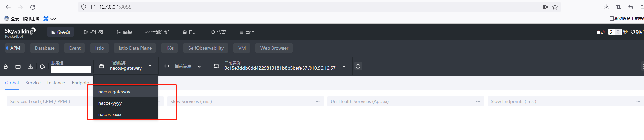Click the code brackets icon beside 当前端点
644x140 pixels.
tap(167, 66)
